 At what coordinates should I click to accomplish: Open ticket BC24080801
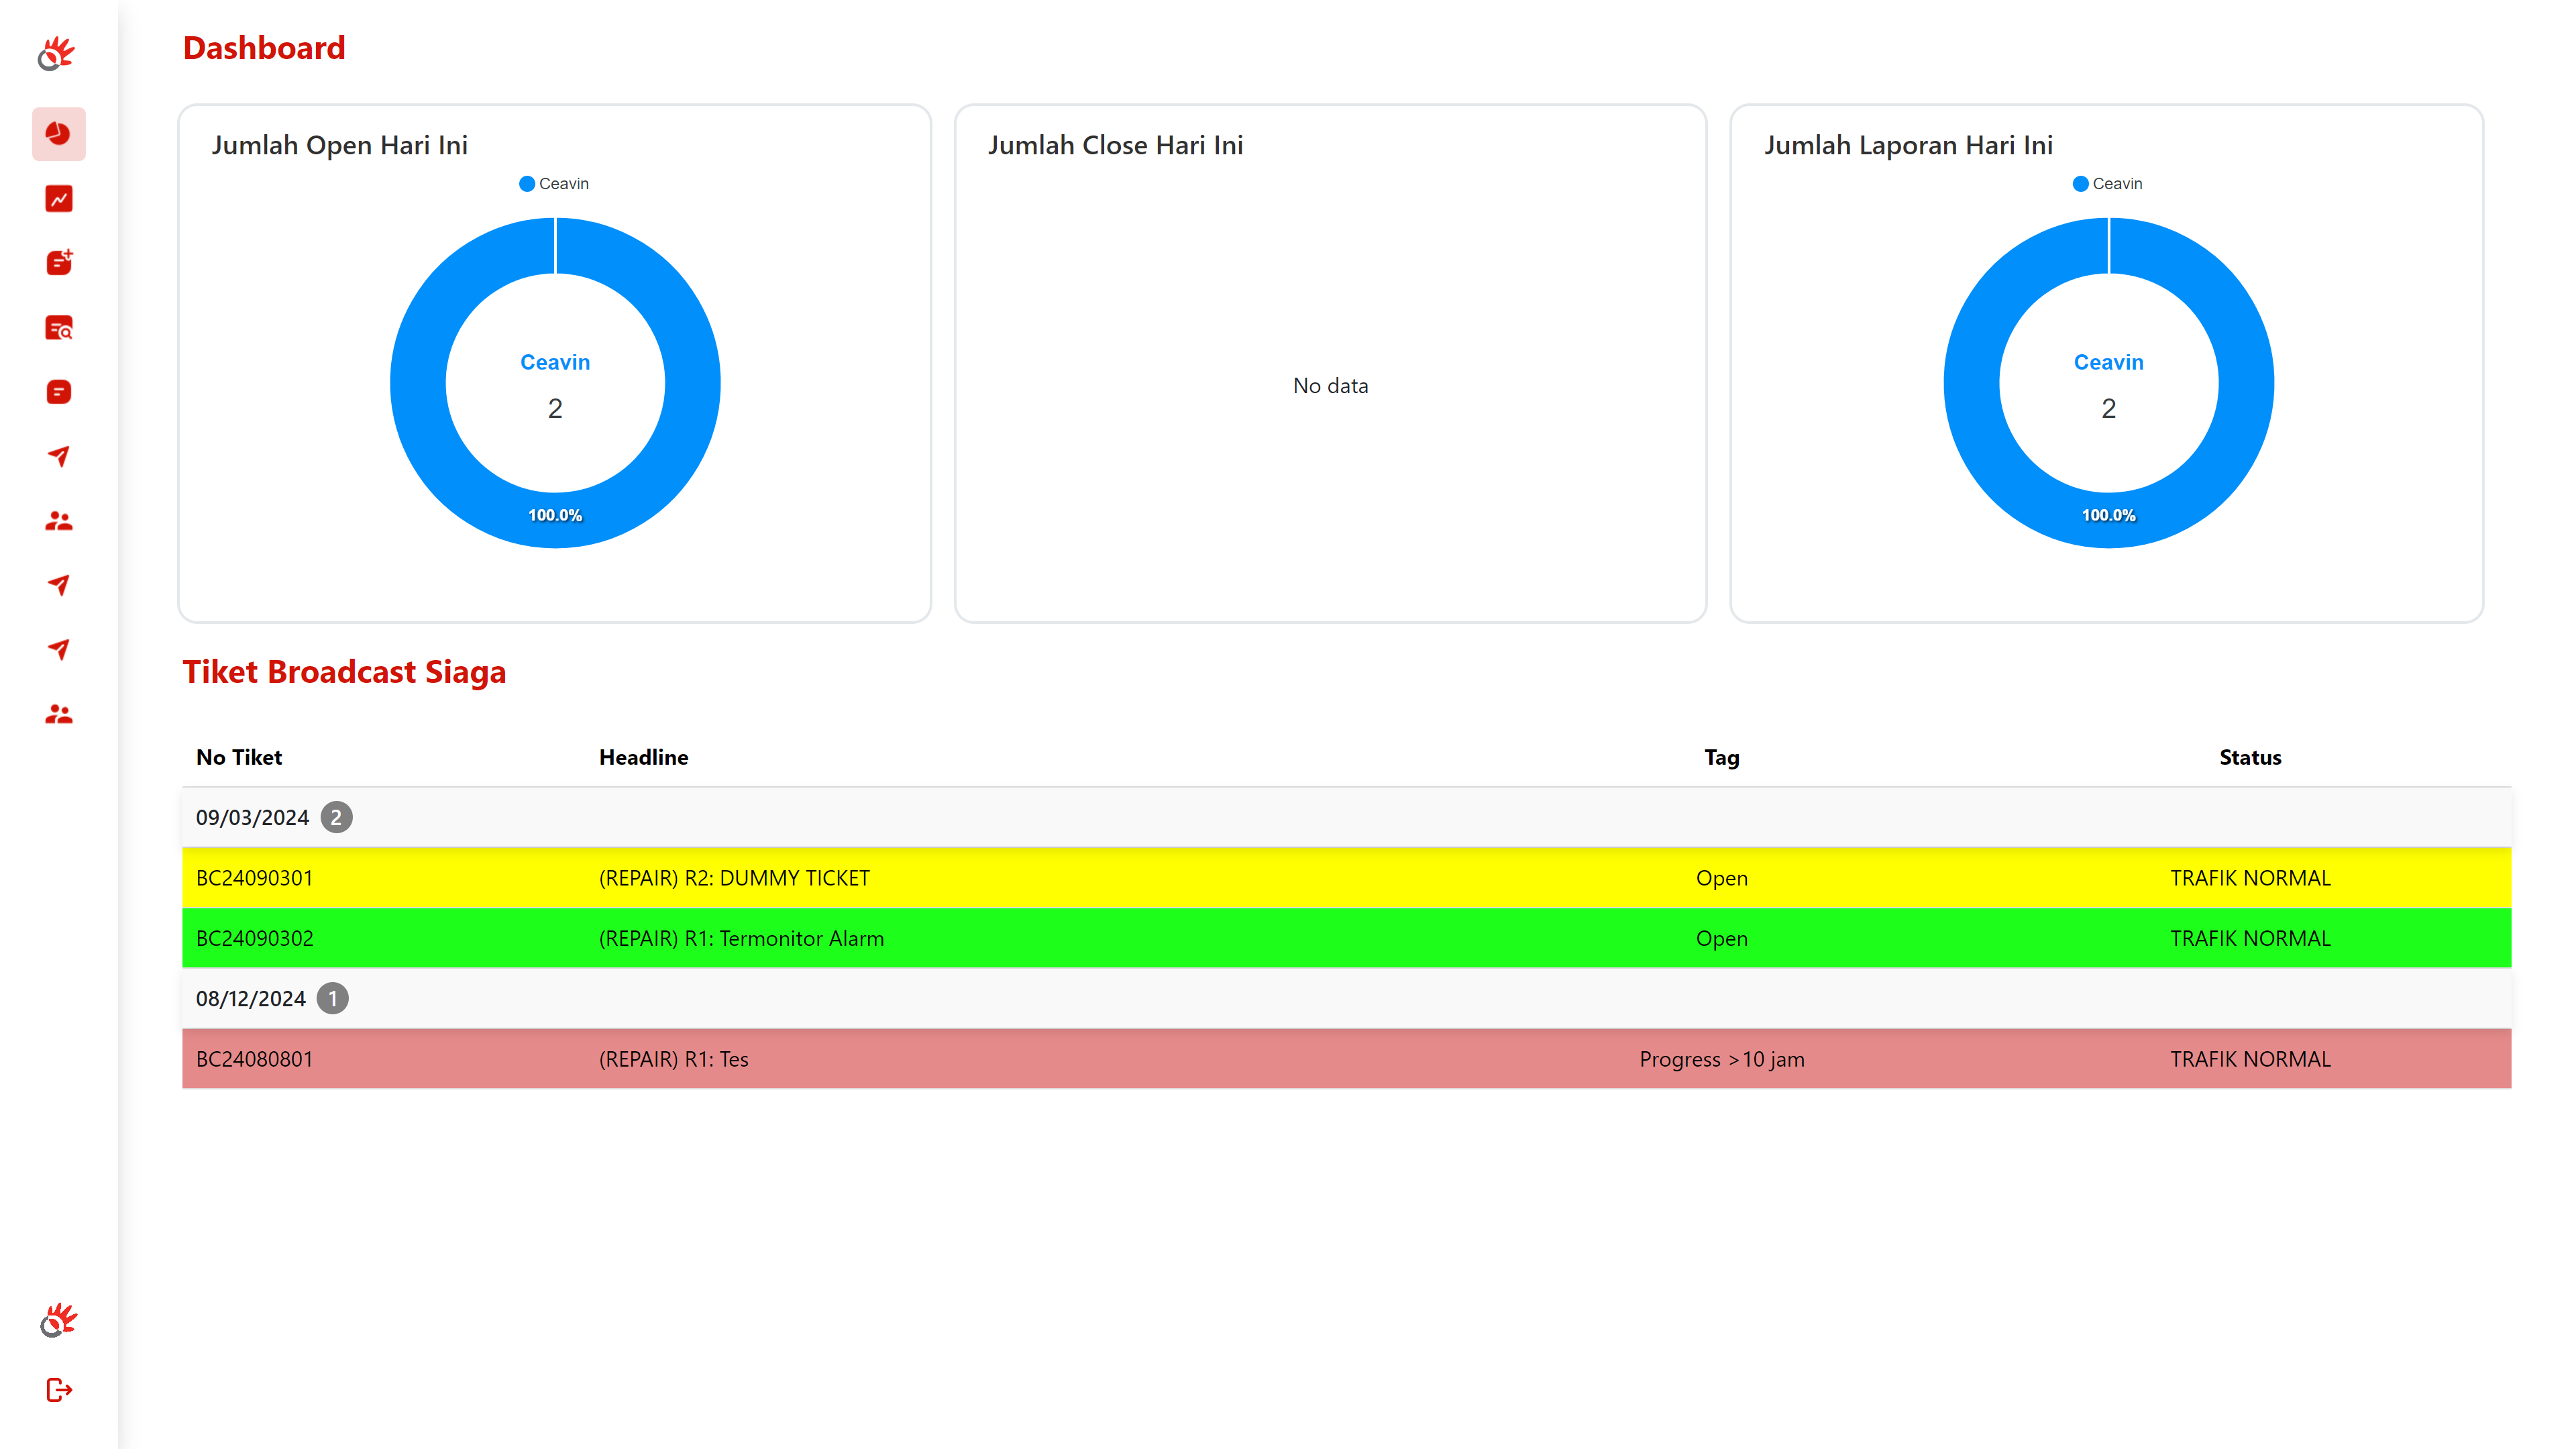click(254, 1059)
